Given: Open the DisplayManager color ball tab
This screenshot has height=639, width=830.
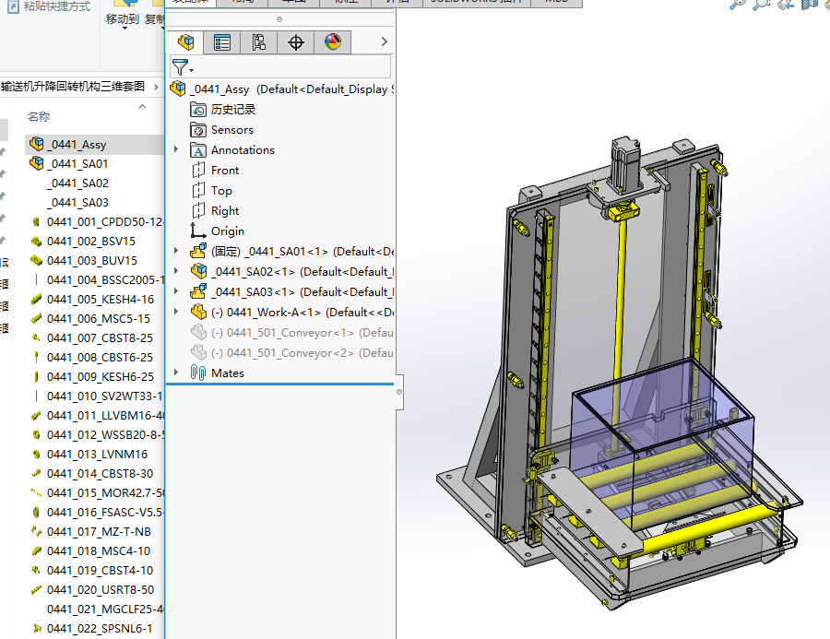Looking at the screenshot, I should click(333, 42).
